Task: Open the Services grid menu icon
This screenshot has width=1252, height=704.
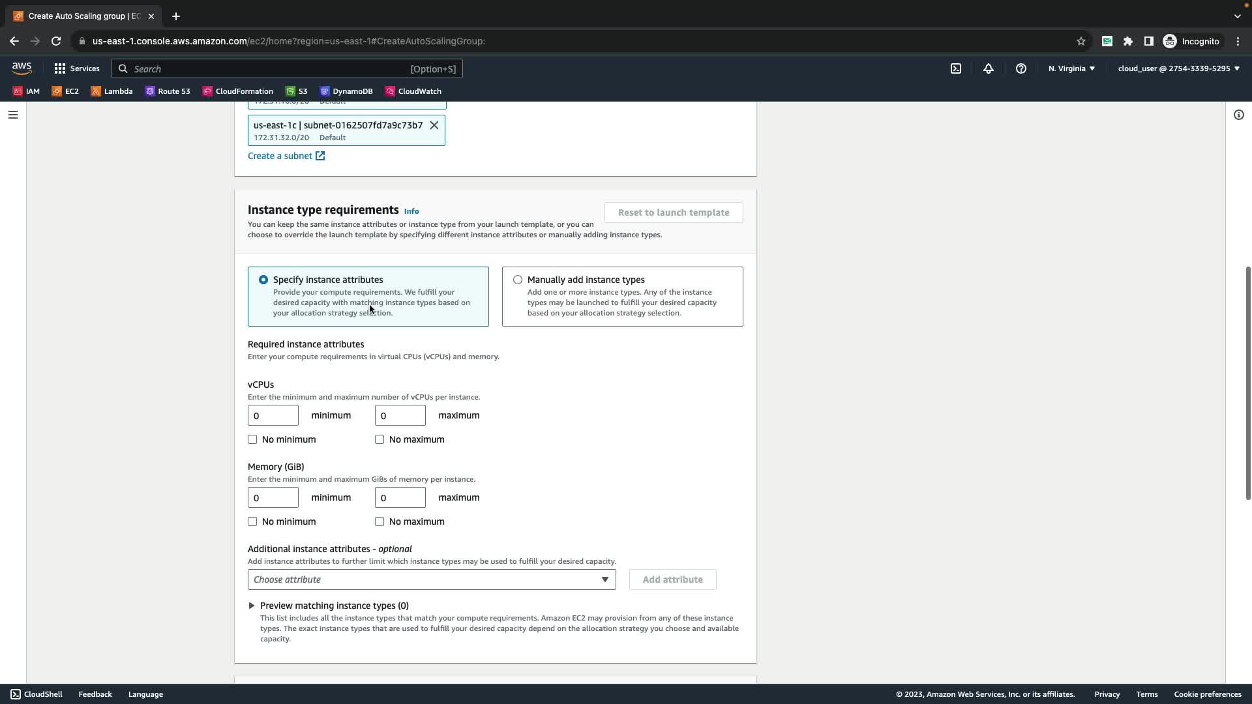Action: click(60, 68)
